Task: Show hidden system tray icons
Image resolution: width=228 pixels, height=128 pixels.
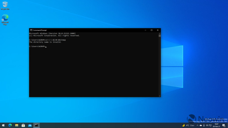Action: (x=197, y=125)
